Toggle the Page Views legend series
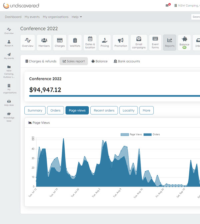This screenshot has height=224, width=200. point(131,134)
